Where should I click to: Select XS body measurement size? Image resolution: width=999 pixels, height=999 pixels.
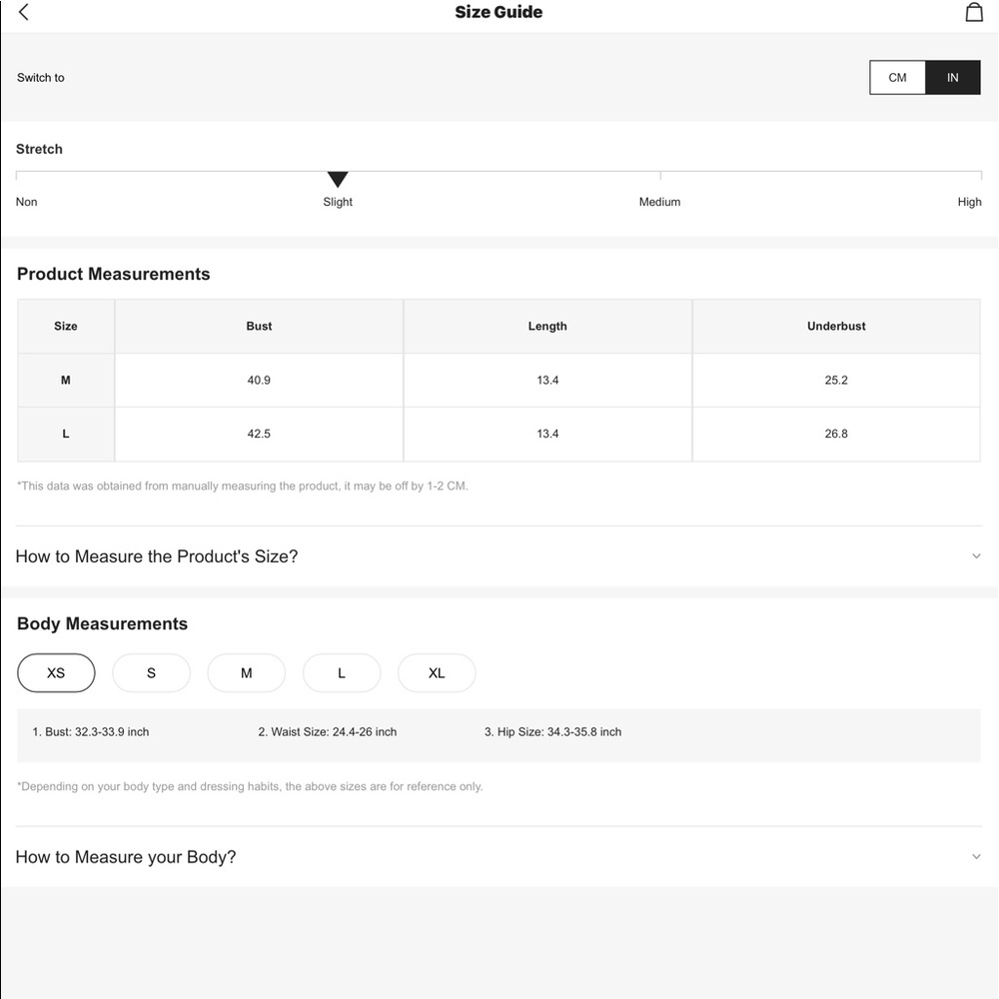pyautogui.click(x=56, y=672)
